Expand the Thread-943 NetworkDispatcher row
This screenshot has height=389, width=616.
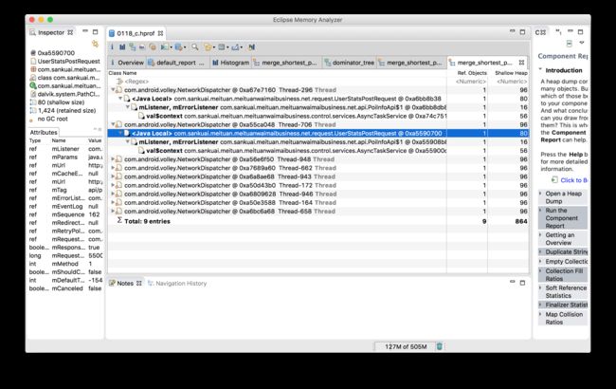(x=113, y=176)
